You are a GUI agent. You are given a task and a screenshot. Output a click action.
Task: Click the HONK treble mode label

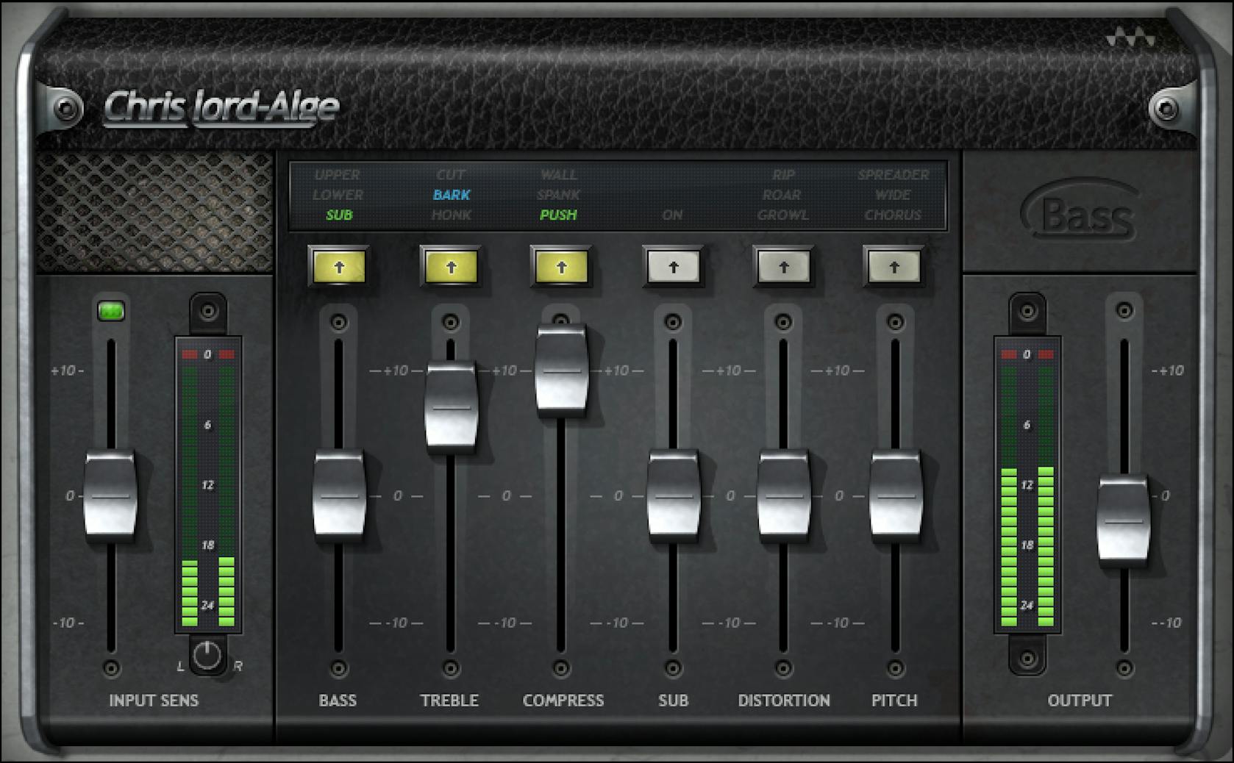click(x=452, y=215)
